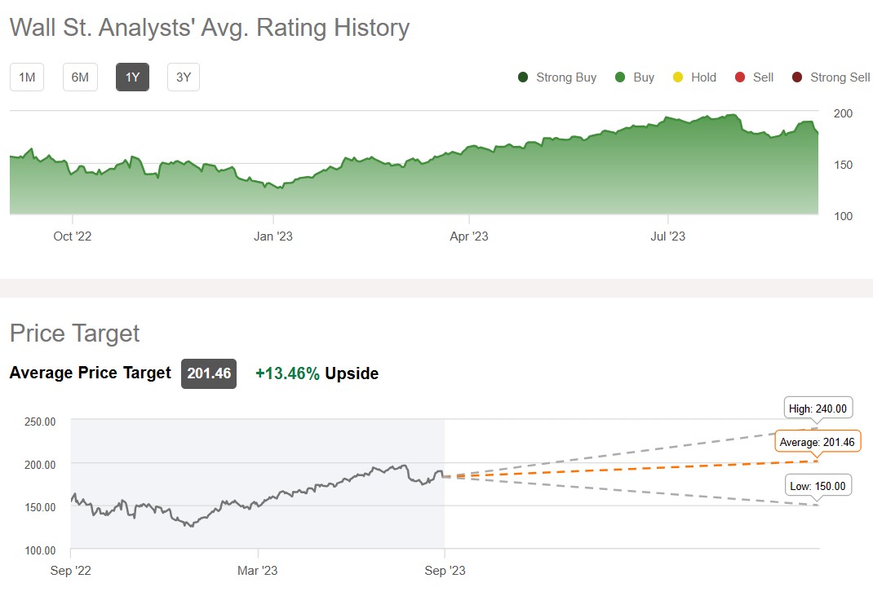The image size is (873, 605).
Task: Click the 201.46 average price badge
Action: pyautogui.click(x=209, y=373)
